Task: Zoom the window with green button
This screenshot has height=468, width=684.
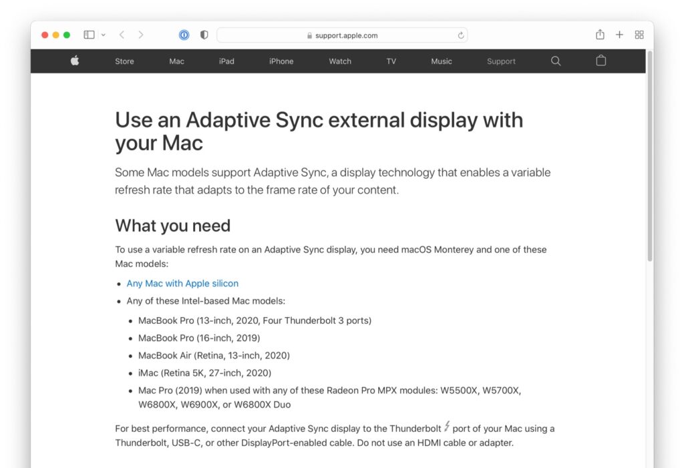Action: [67, 35]
